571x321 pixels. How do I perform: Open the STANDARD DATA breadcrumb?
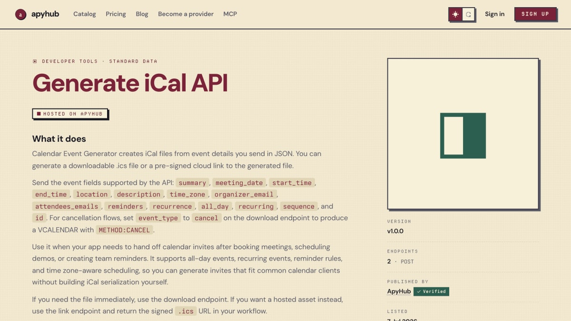tap(133, 61)
